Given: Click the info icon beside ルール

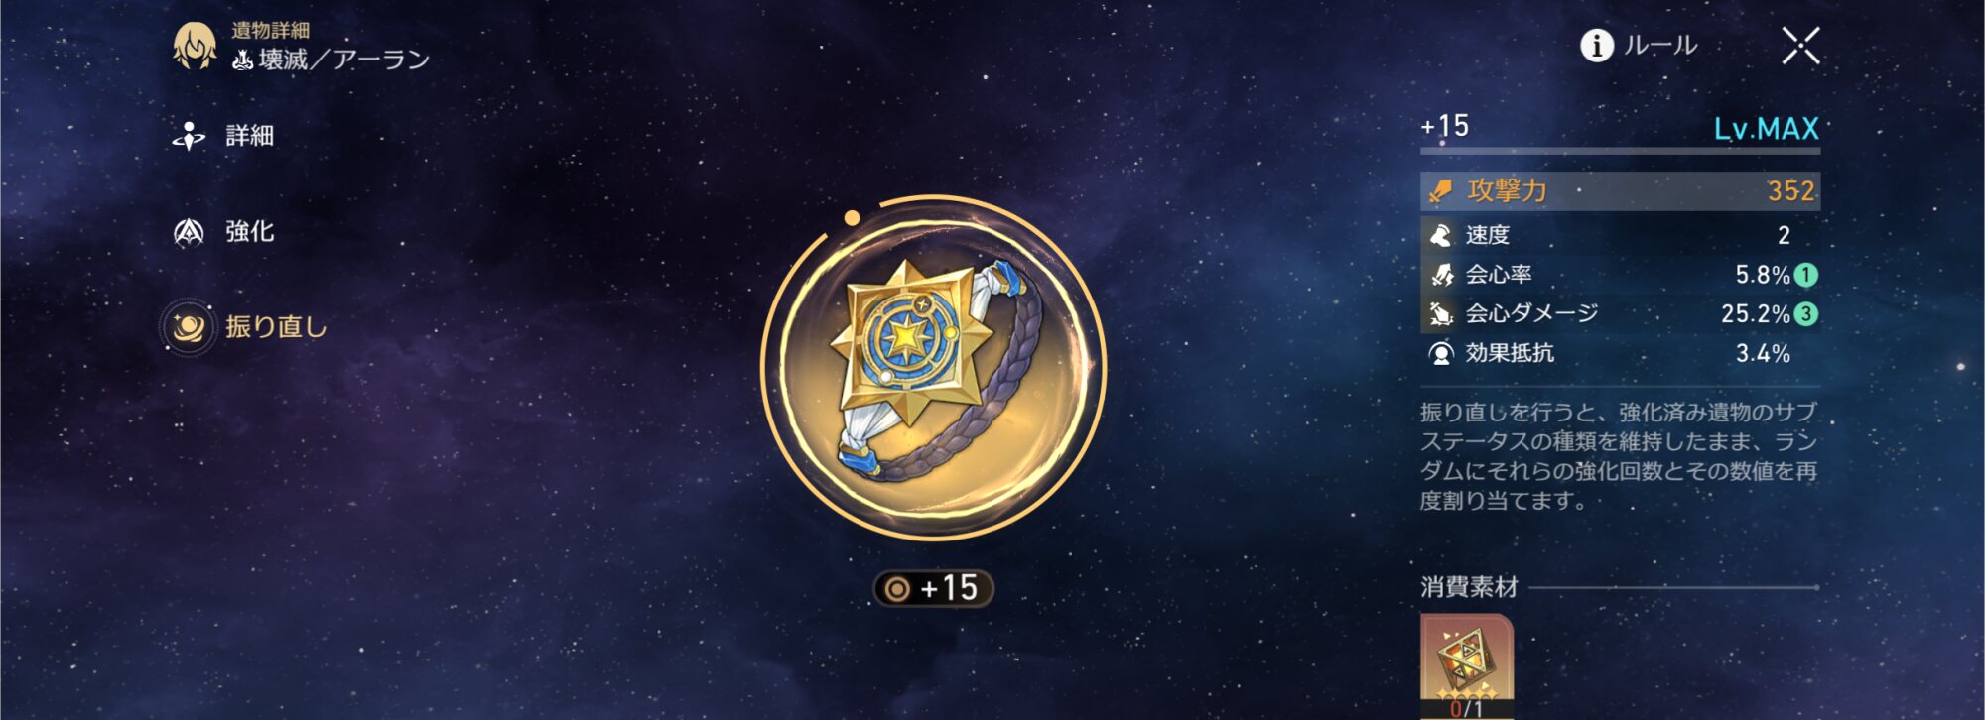Looking at the screenshot, I should (x=1596, y=46).
